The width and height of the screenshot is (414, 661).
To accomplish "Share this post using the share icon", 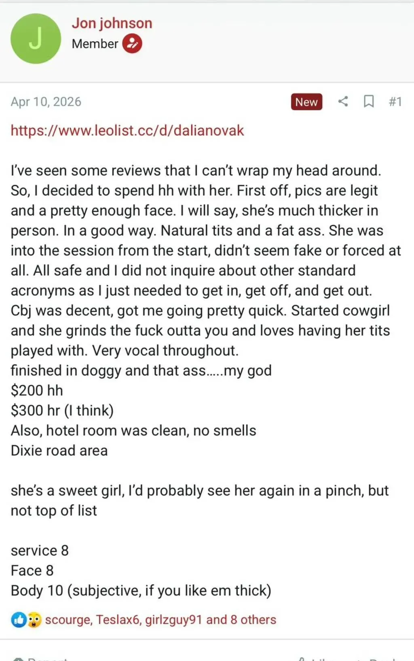I will point(343,101).
